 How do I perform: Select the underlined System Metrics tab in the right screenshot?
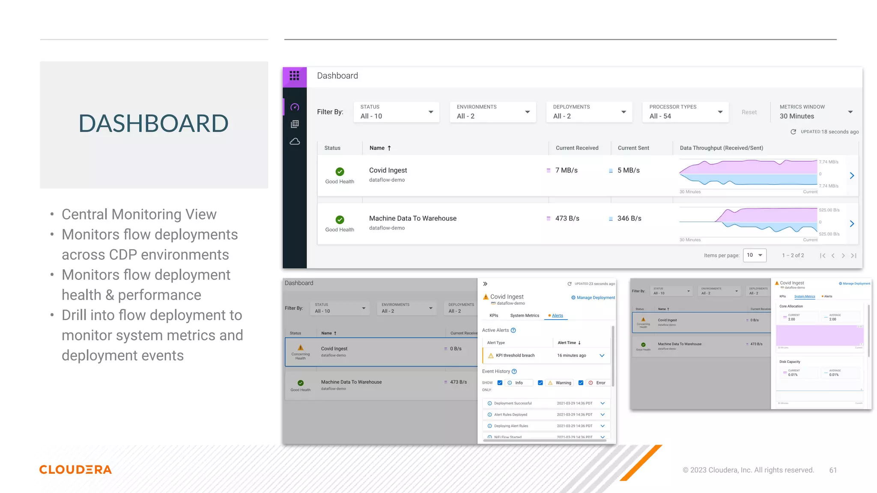805,296
